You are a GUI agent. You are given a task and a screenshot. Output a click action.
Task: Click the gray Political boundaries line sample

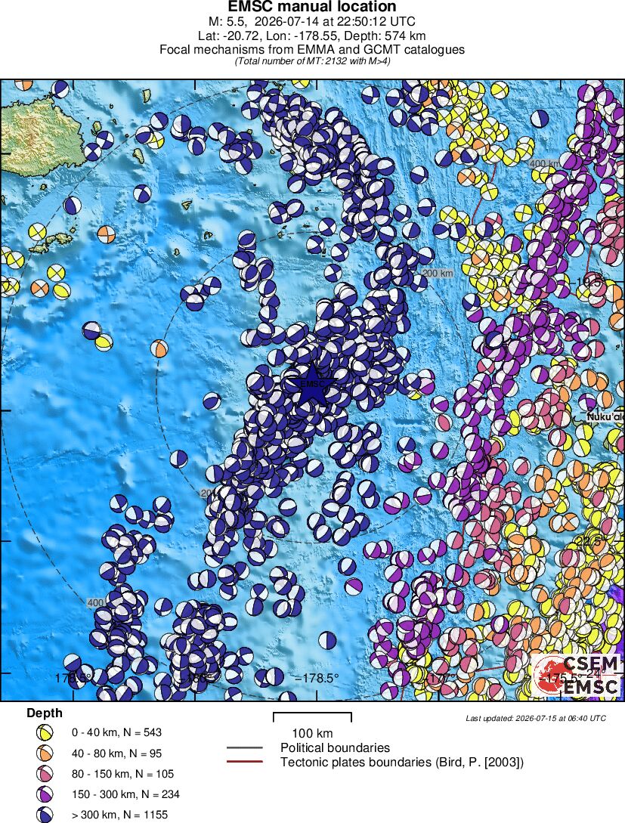[245, 747]
